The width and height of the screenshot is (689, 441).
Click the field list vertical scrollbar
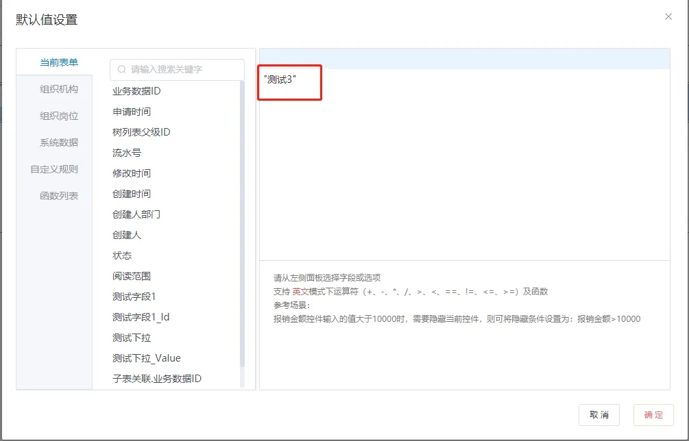click(242, 226)
